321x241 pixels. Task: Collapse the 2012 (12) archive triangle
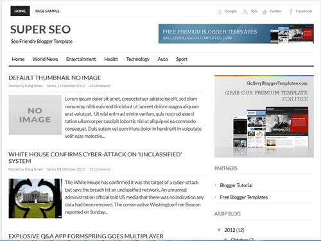pos(219,230)
